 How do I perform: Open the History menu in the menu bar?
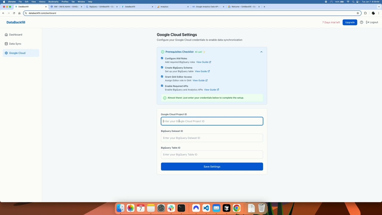42,2
